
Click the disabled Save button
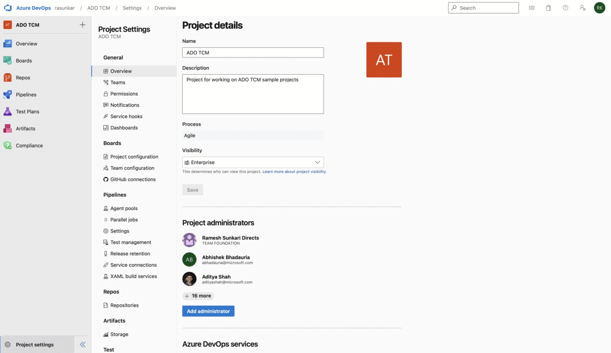tap(192, 190)
